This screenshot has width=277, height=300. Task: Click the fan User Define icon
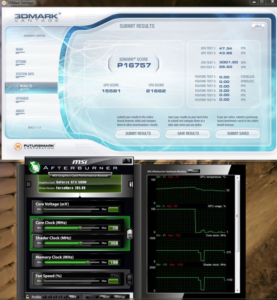click(129, 280)
